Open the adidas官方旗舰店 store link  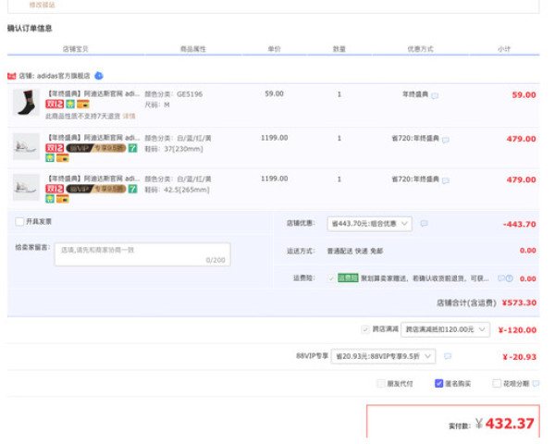pyautogui.click(x=63, y=76)
